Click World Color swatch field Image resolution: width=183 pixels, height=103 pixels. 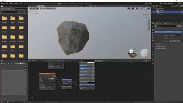point(175,39)
